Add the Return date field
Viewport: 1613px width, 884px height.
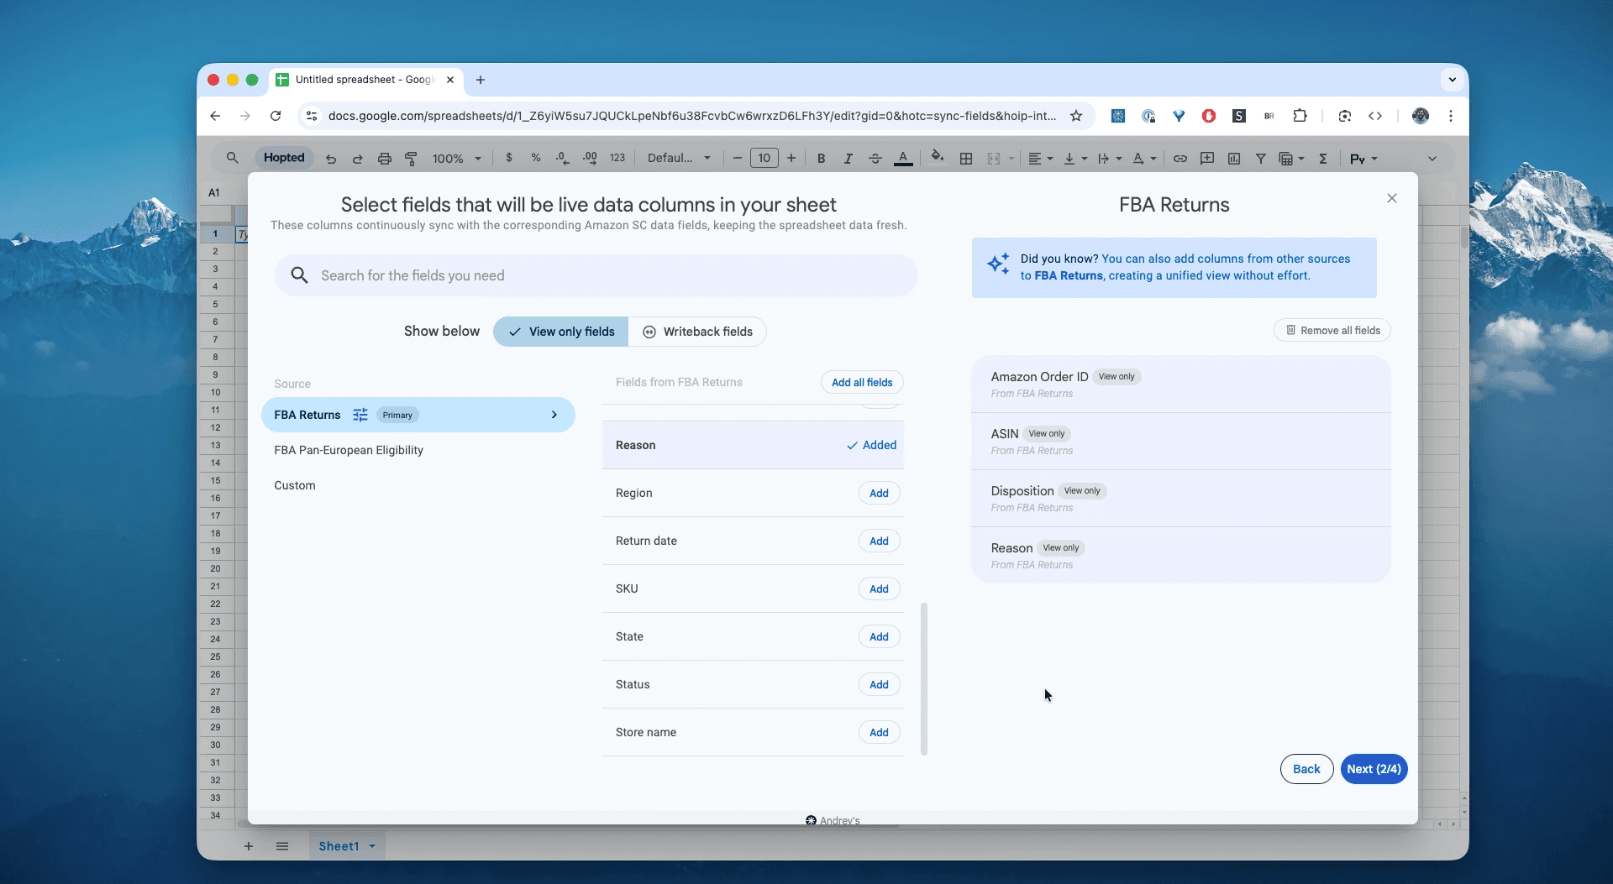point(879,541)
